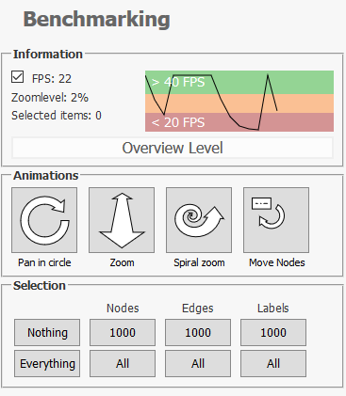
Task: Click the Benchmarking heading
Action: [x=97, y=20]
